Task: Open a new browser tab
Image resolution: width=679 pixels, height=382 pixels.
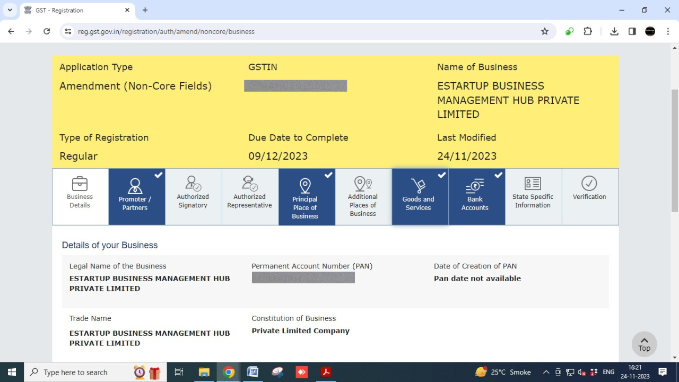Action: point(145,10)
